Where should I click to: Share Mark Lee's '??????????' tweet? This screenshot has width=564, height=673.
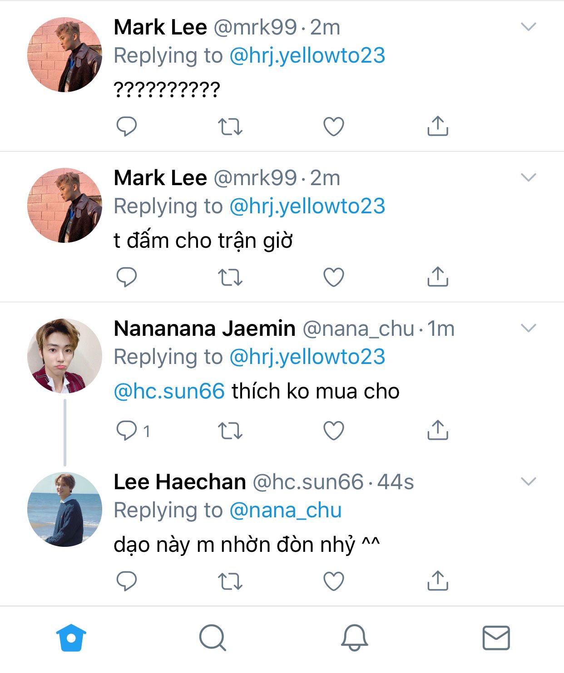pyautogui.click(x=437, y=127)
